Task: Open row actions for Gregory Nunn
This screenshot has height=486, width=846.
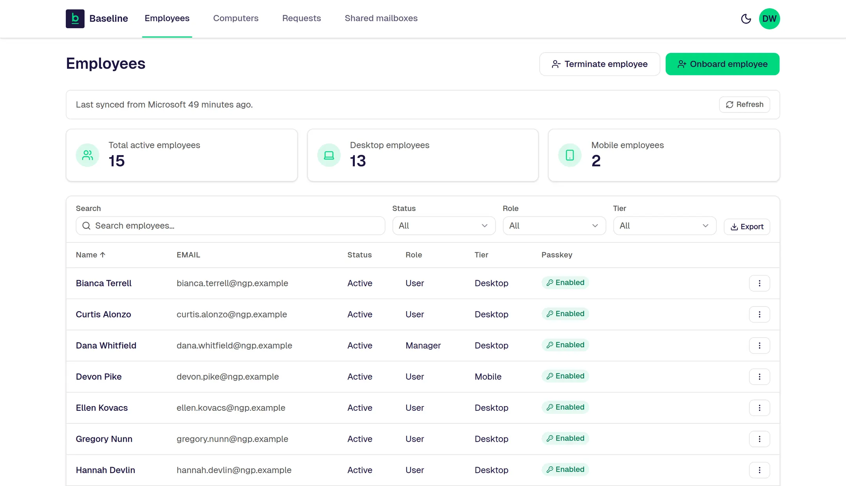Action: [x=759, y=439]
